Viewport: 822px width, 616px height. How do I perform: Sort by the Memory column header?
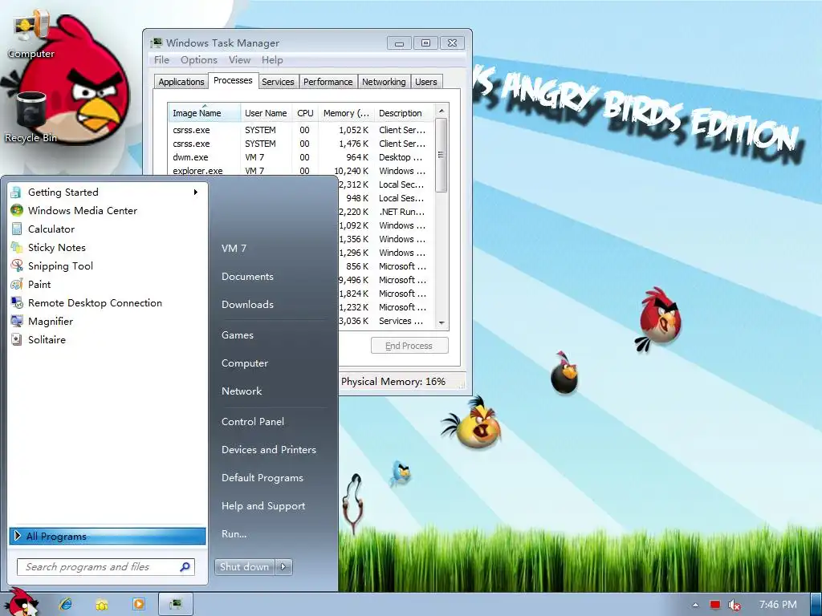[x=346, y=112]
